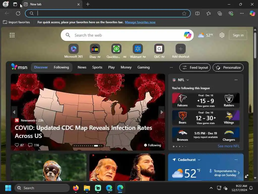
Task: Show more feed categories ellipsis
Action: (x=171, y=67)
